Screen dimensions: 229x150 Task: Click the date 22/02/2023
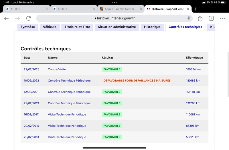[x=31, y=69]
